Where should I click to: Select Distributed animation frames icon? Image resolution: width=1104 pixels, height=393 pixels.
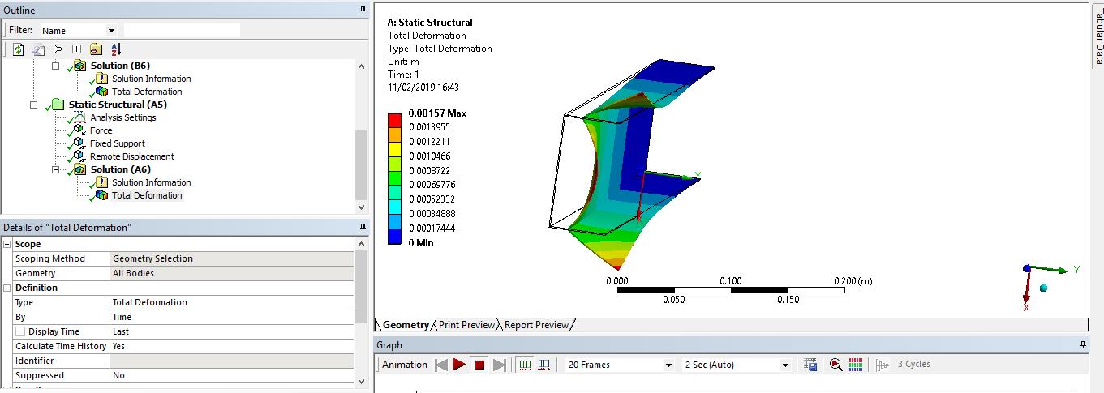click(525, 365)
